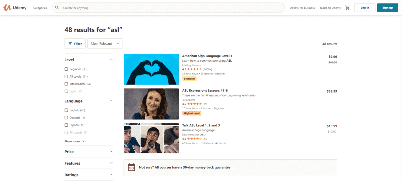Open Talk ASL Level 1, 2 and 3 course
The height and width of the screenshot is (182, 402).
[x=201, y=125]
